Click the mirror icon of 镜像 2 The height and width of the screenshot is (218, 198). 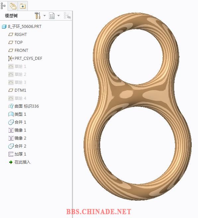point(11,138)
